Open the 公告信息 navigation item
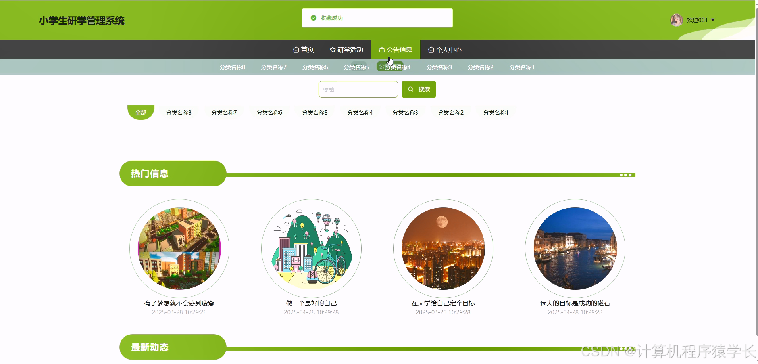Image resolution: width=758 pixels, height=364 pixels. (x=396, y=50)
